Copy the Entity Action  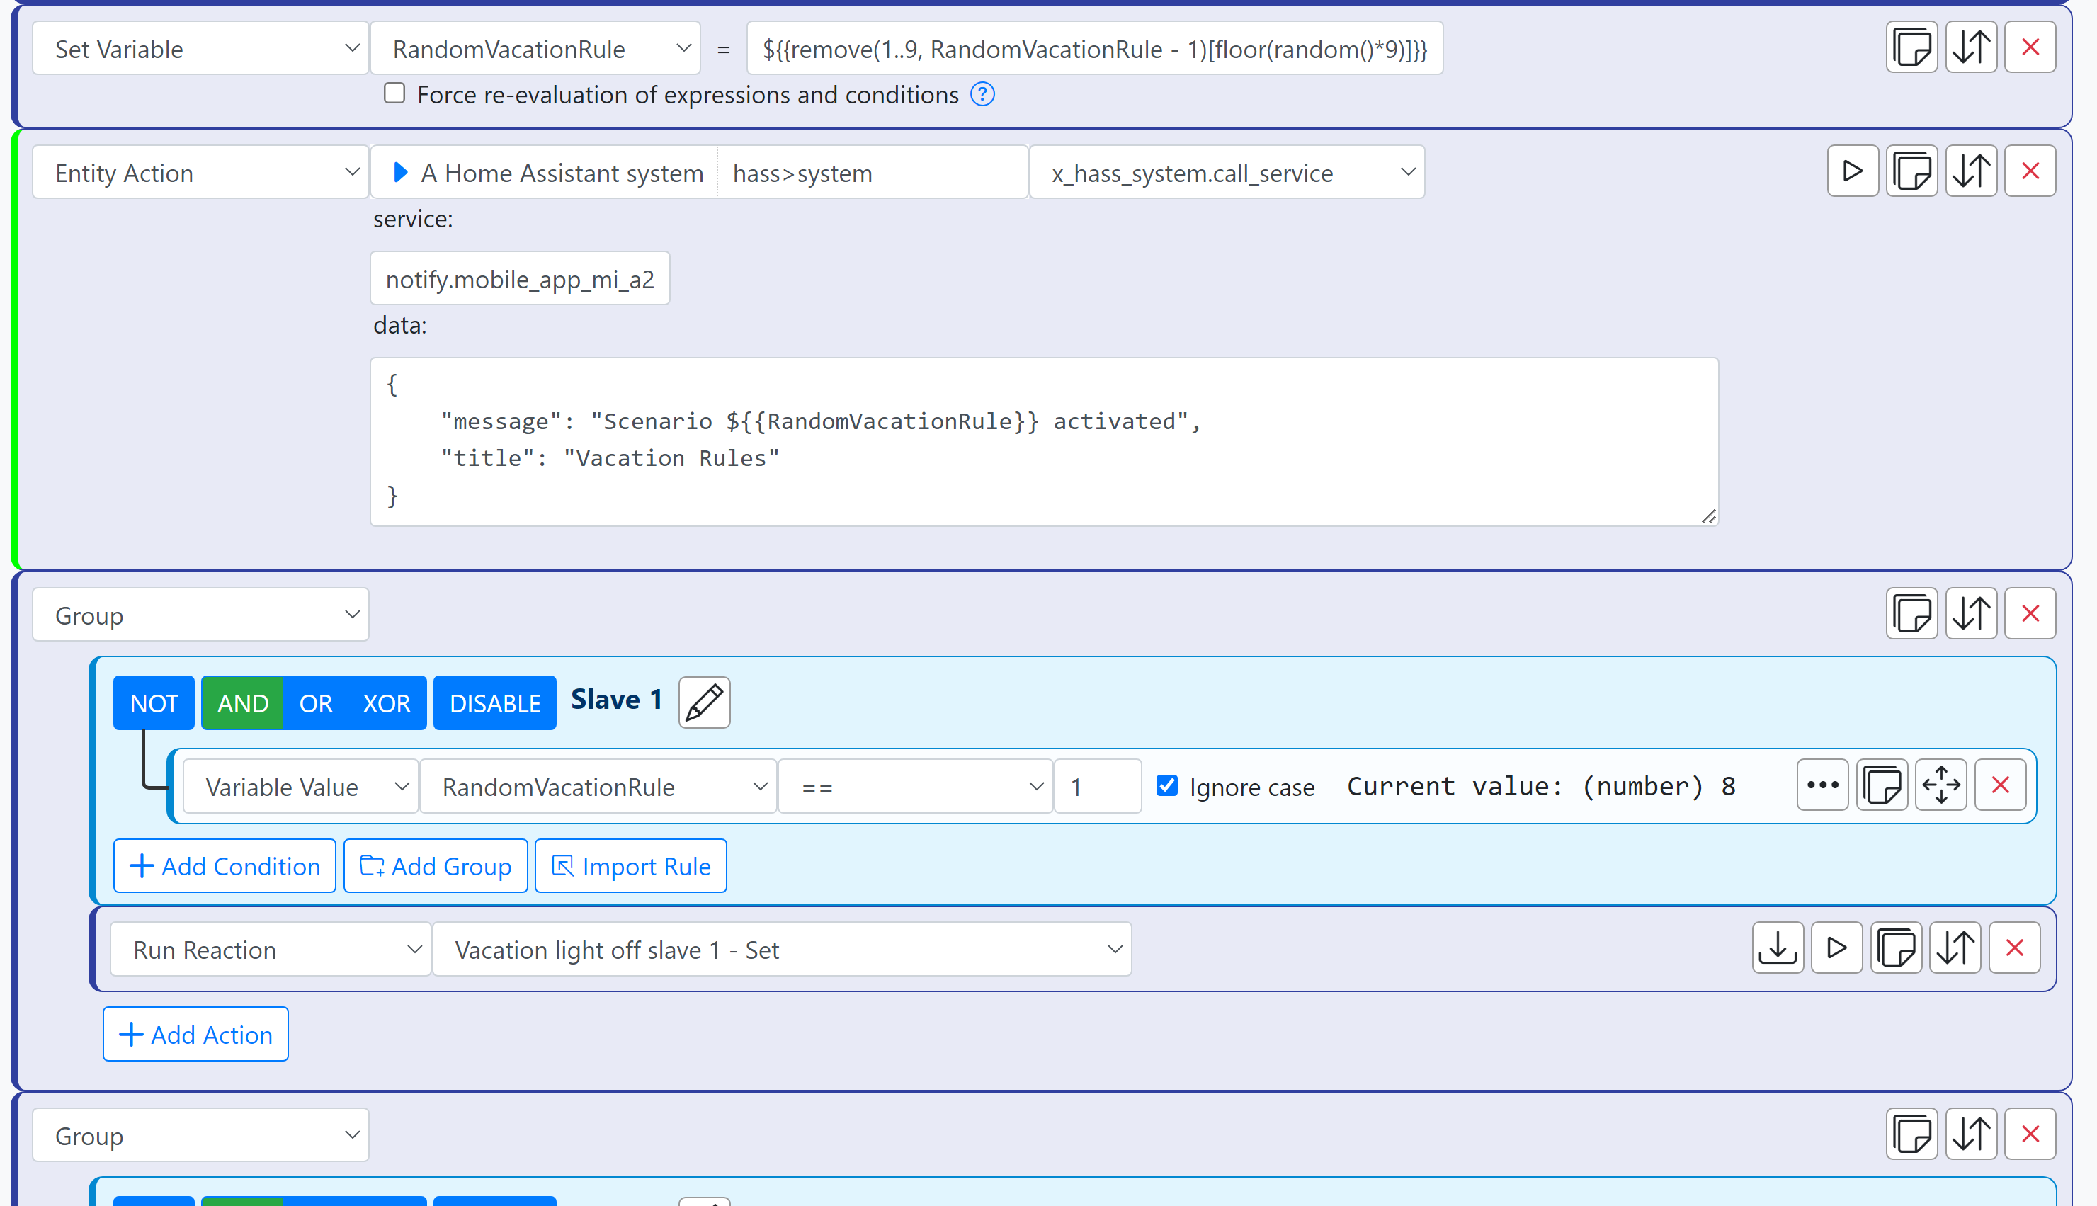[1911, 171]
